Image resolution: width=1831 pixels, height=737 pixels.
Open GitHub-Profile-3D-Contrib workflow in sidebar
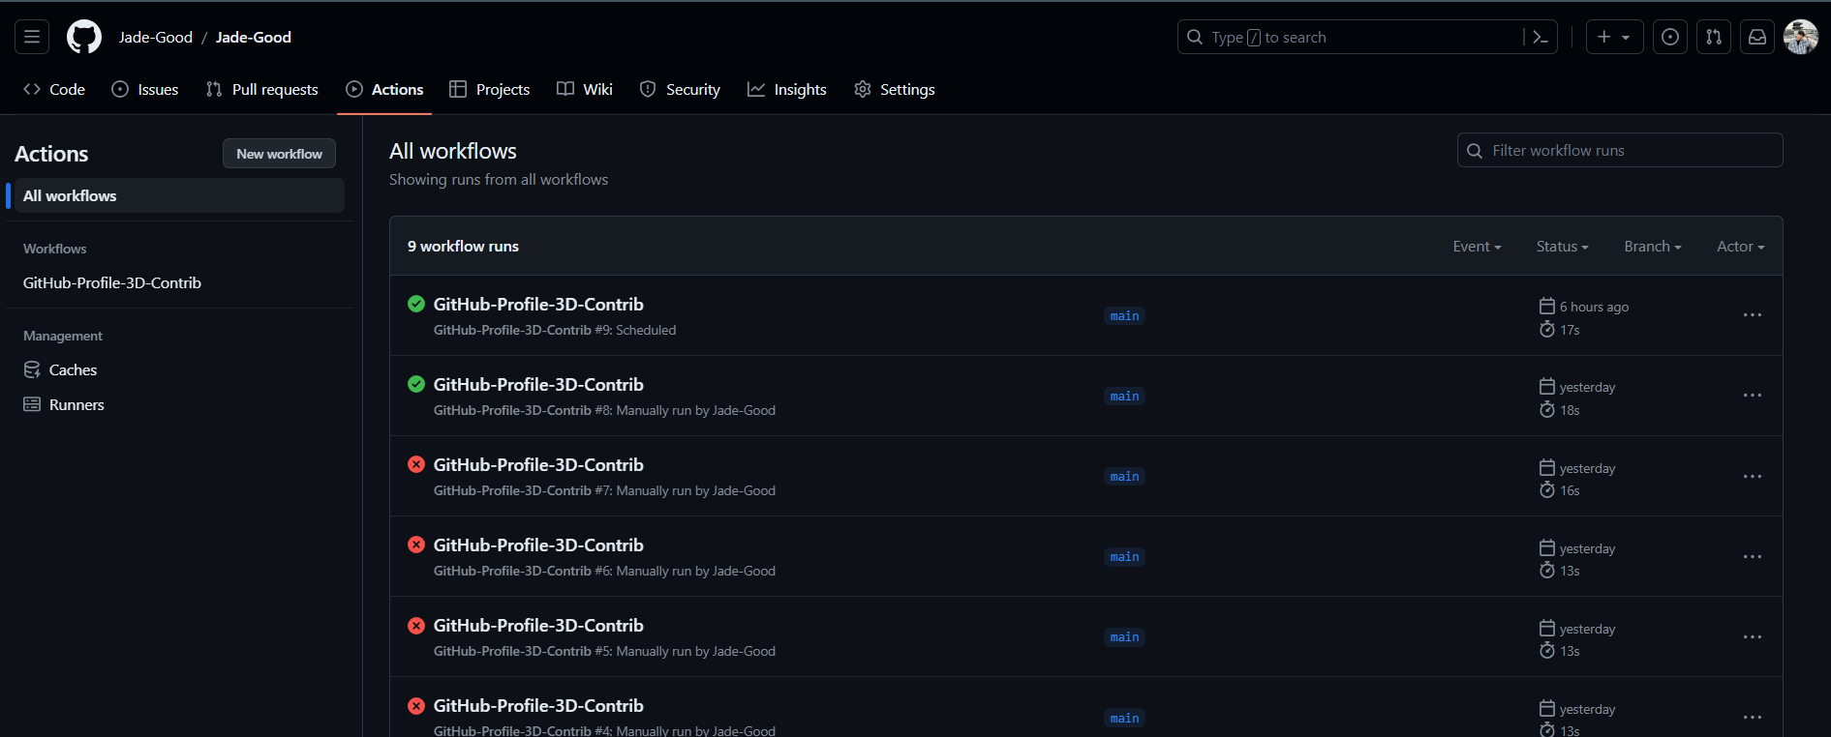[x=112, y=282]
